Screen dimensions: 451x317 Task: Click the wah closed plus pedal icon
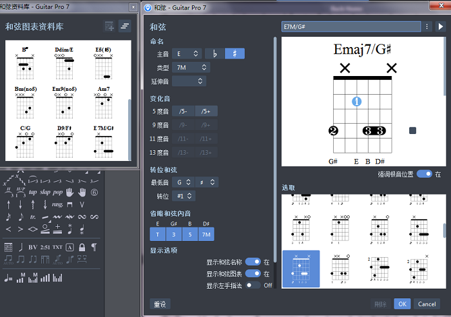(x=57, y=229)
